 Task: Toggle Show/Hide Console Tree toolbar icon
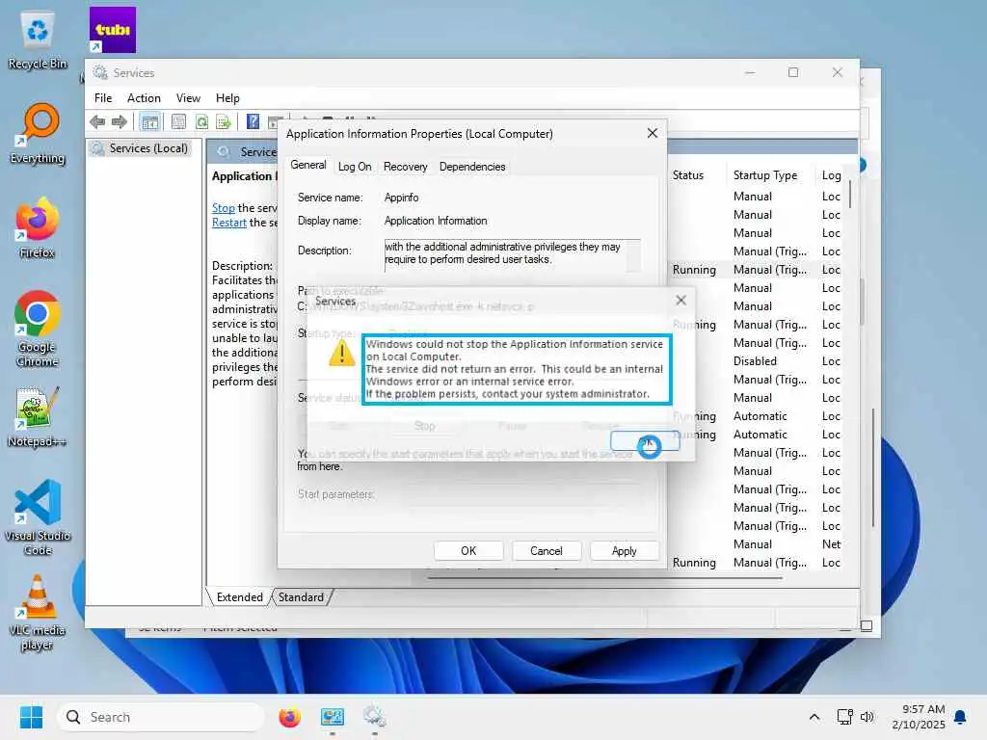pyautogui.click(x=149, y=121)
